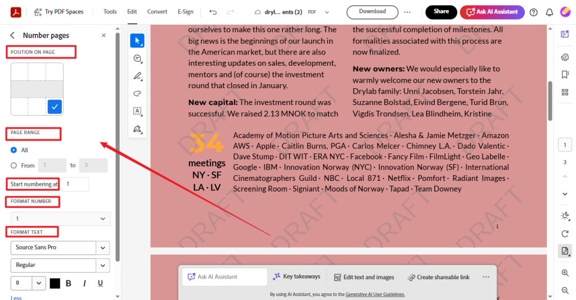Open the document properties icon in the right sidebar
Image resolution: width=576 pixels, height=300 pixels.
[x=565, y=251]
